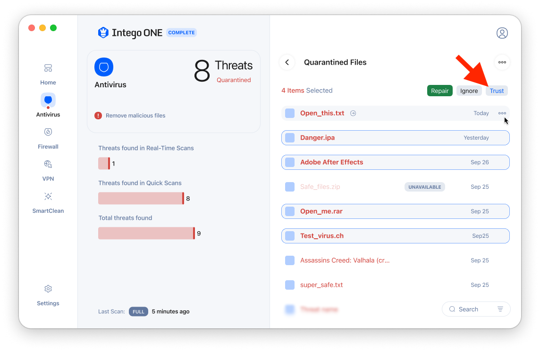Open the VPN section
This screenshot has height=351, width=540.
[x=48, y=171]
